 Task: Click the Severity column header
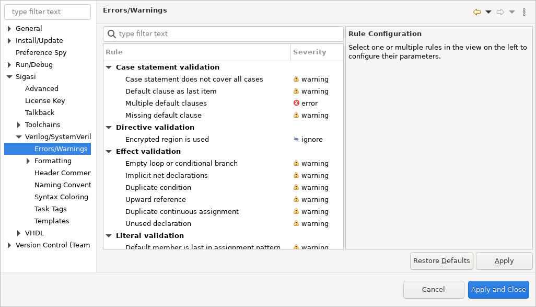click(x=317, y=52)
